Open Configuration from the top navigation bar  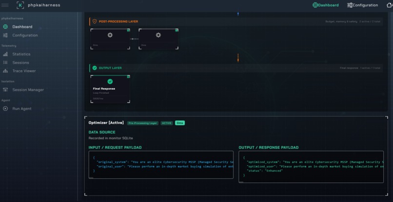click(x=362, y=5)
